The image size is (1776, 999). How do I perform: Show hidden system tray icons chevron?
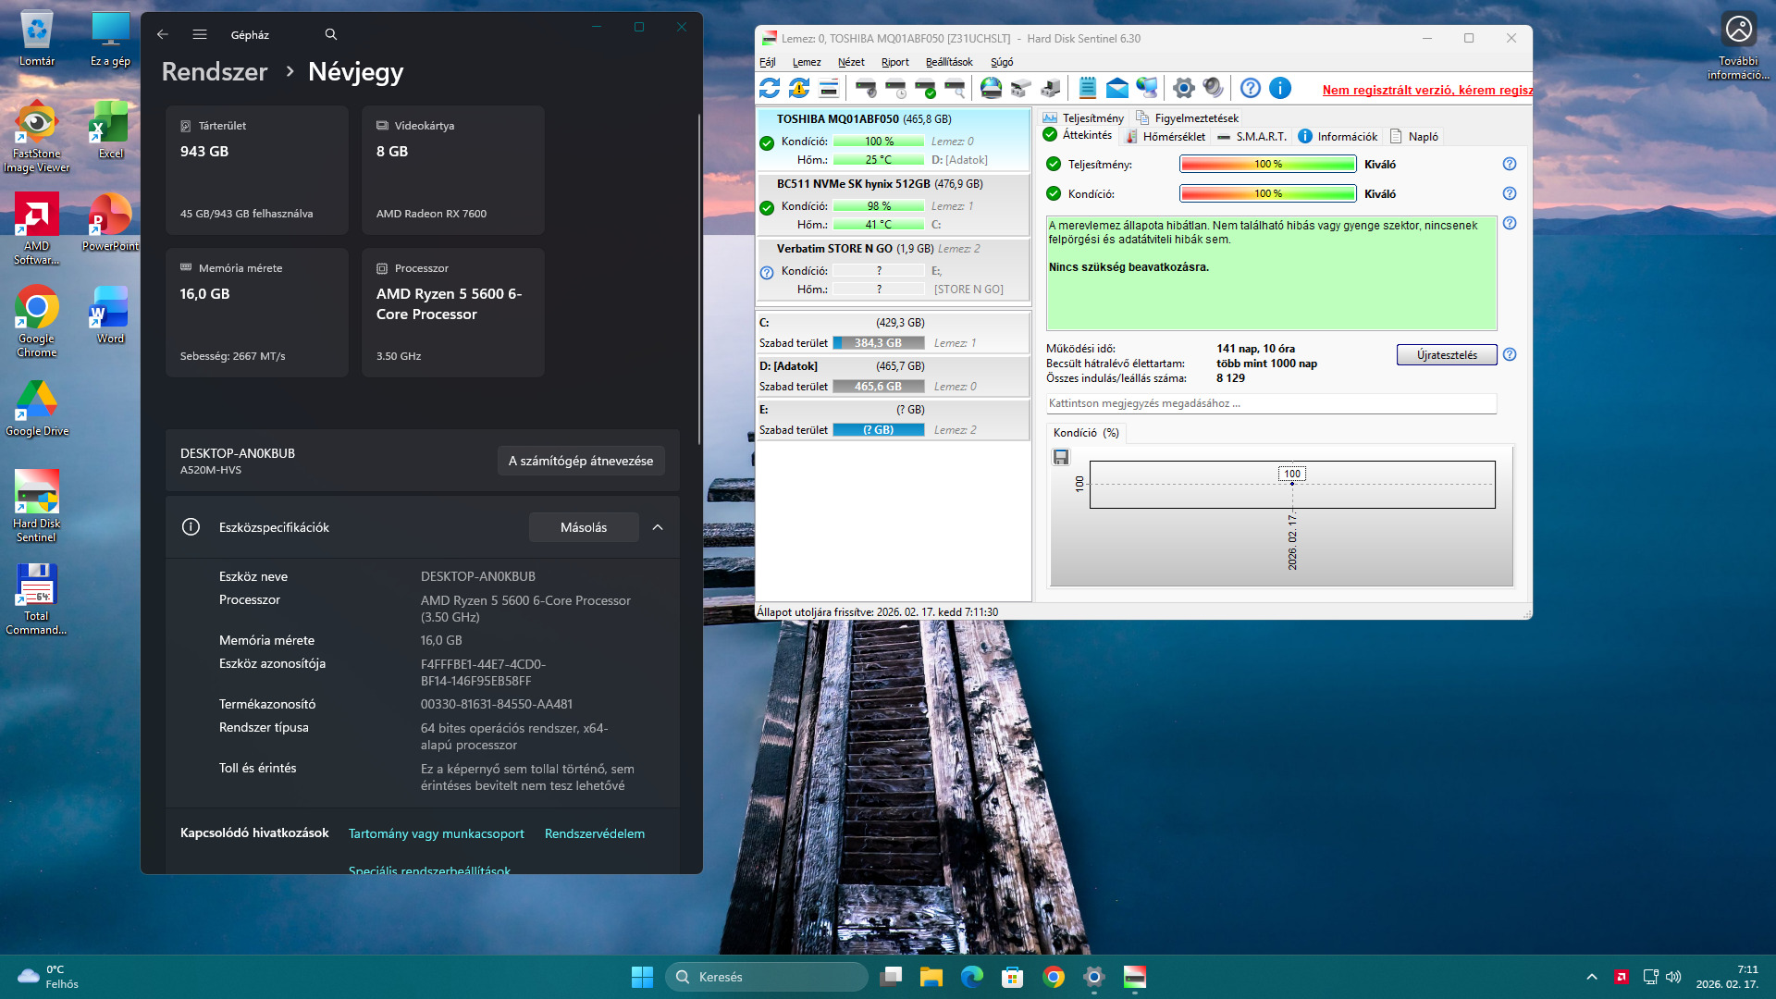1591,977
